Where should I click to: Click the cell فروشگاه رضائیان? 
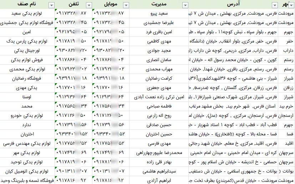[27, 78]
